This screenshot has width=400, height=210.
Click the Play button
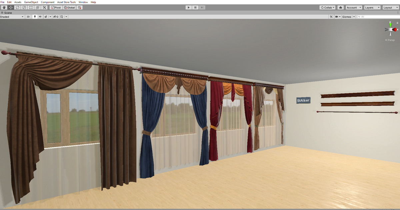(x=188, y=7)
